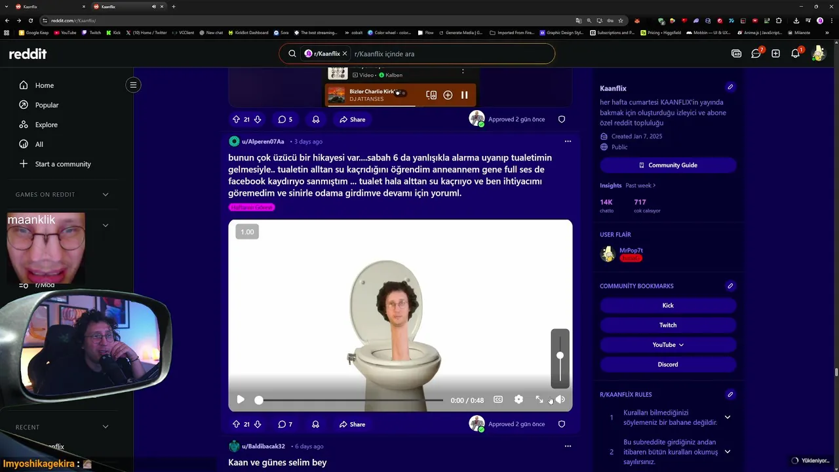Mute the video with the speaker icon
Image resolution: width=839 pixels, height=472 pixels.
click(x=560, y=400)
